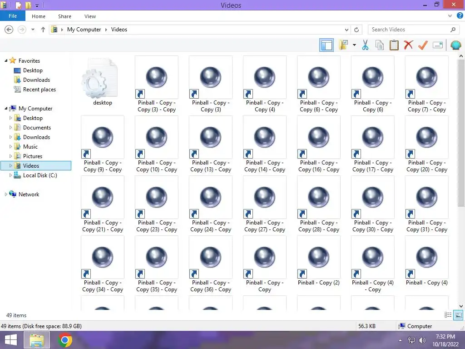Select Pinball - Copy - Copy (4) shortcut
Viewport: 465px width, 349px height.
point(265,85)
